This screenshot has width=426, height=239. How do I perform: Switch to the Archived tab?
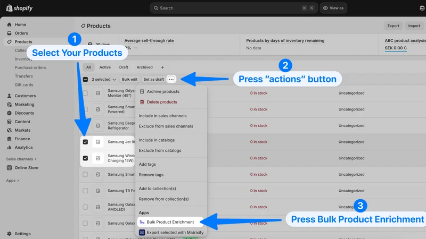(144, 67)
